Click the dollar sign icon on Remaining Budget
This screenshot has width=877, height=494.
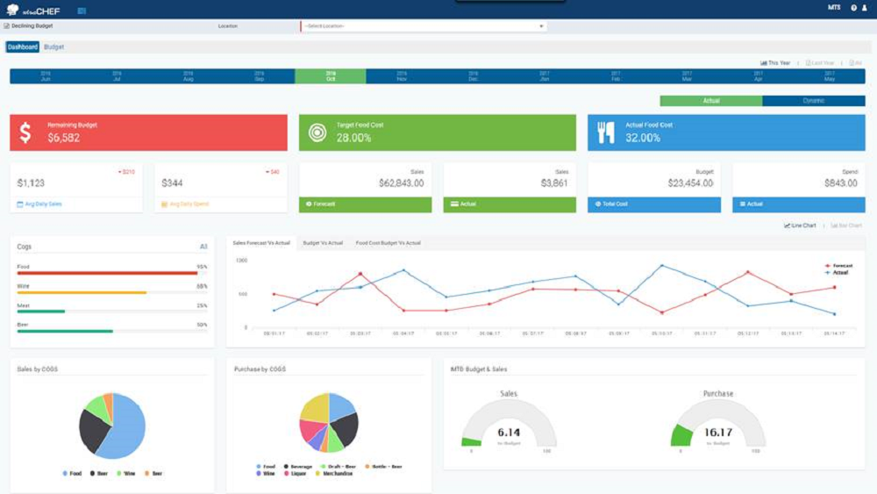pos(25,132)
